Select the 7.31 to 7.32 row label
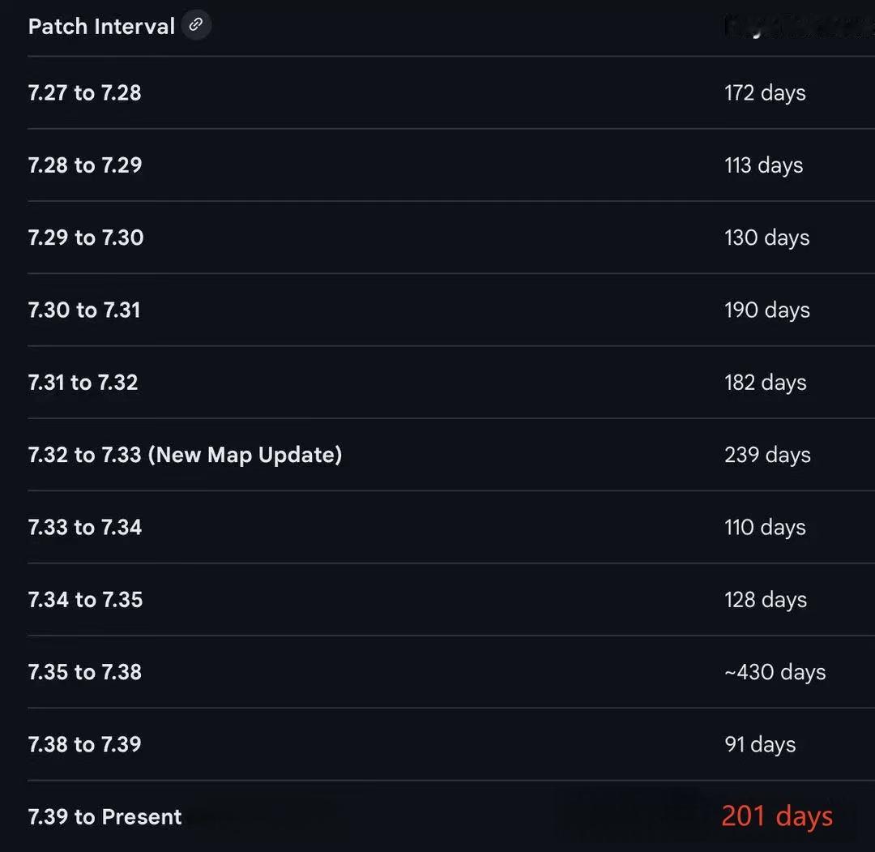The width and height of the screenshot is (875, 852). [83, 383]
